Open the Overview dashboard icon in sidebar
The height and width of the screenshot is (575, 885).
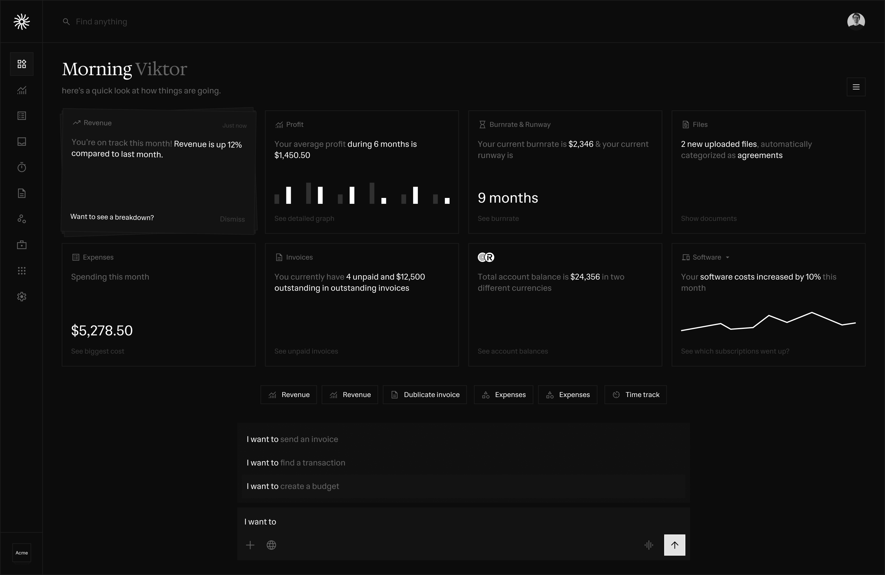pos(21,64)
